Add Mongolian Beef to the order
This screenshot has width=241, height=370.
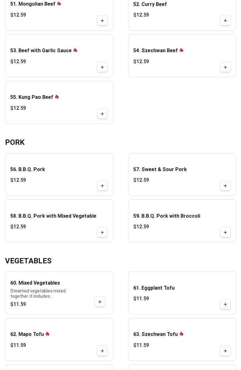click(102, 21)
